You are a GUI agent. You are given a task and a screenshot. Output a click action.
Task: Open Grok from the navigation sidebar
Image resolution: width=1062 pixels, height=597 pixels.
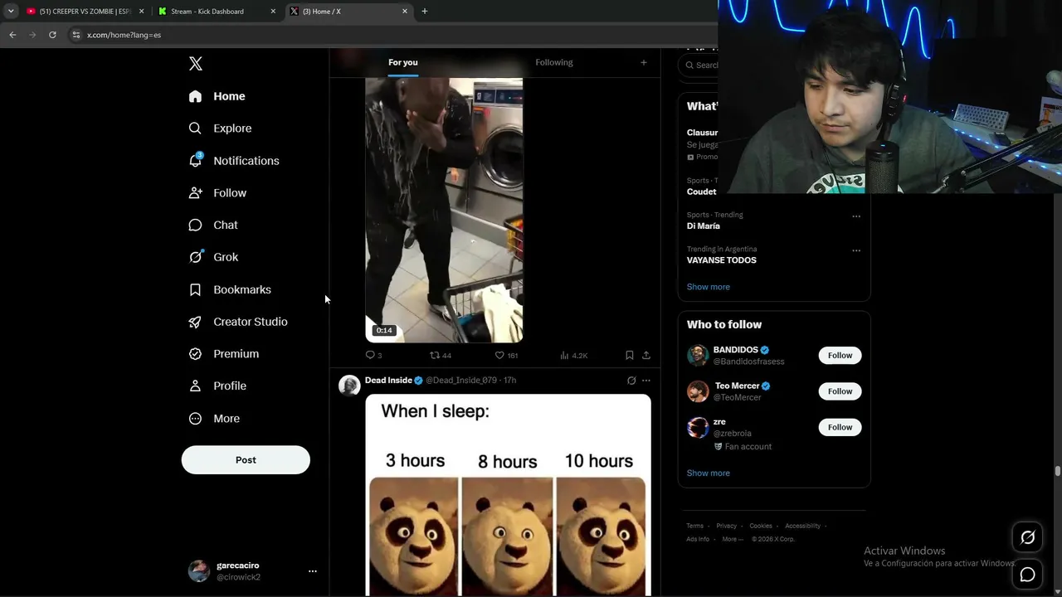click(213, 257)
